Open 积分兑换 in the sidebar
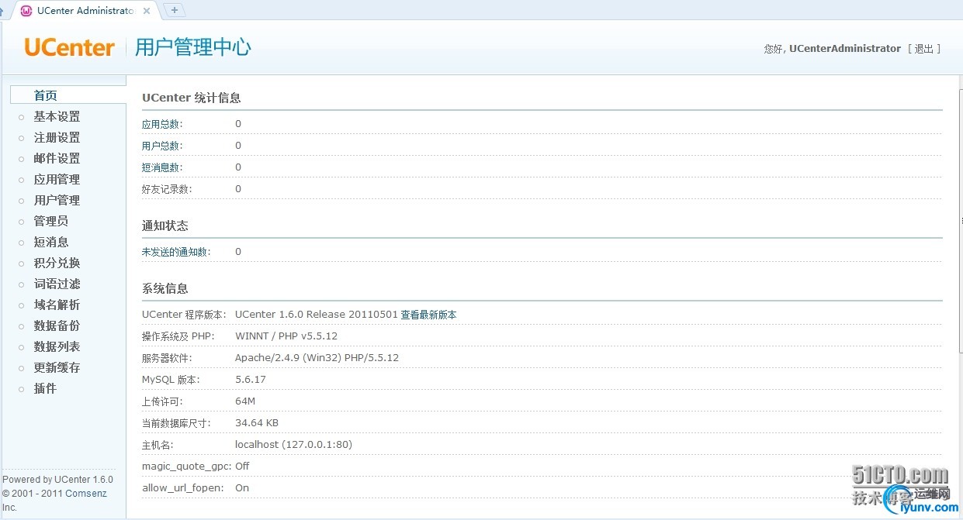 [x=57, y=263]
